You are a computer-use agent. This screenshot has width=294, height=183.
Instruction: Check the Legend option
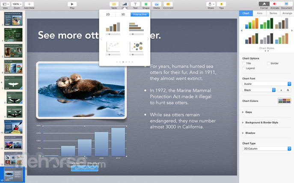point(244,68)
